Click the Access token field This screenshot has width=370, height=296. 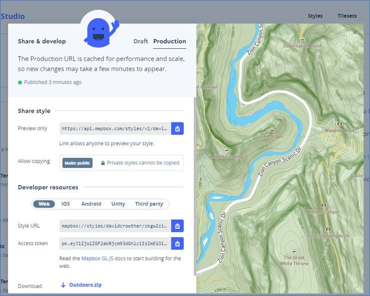(115, 243)
